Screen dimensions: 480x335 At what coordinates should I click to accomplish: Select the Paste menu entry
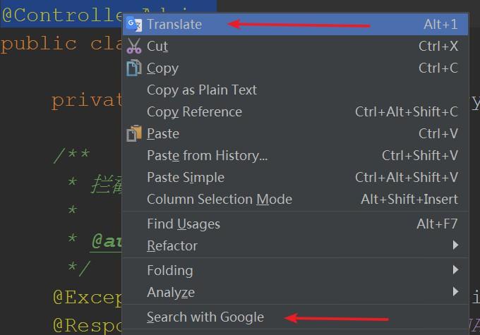point(163,134)
